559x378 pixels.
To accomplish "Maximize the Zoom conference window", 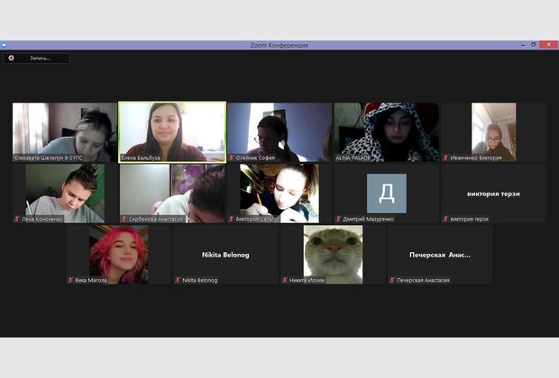I will tap(534, 45).
